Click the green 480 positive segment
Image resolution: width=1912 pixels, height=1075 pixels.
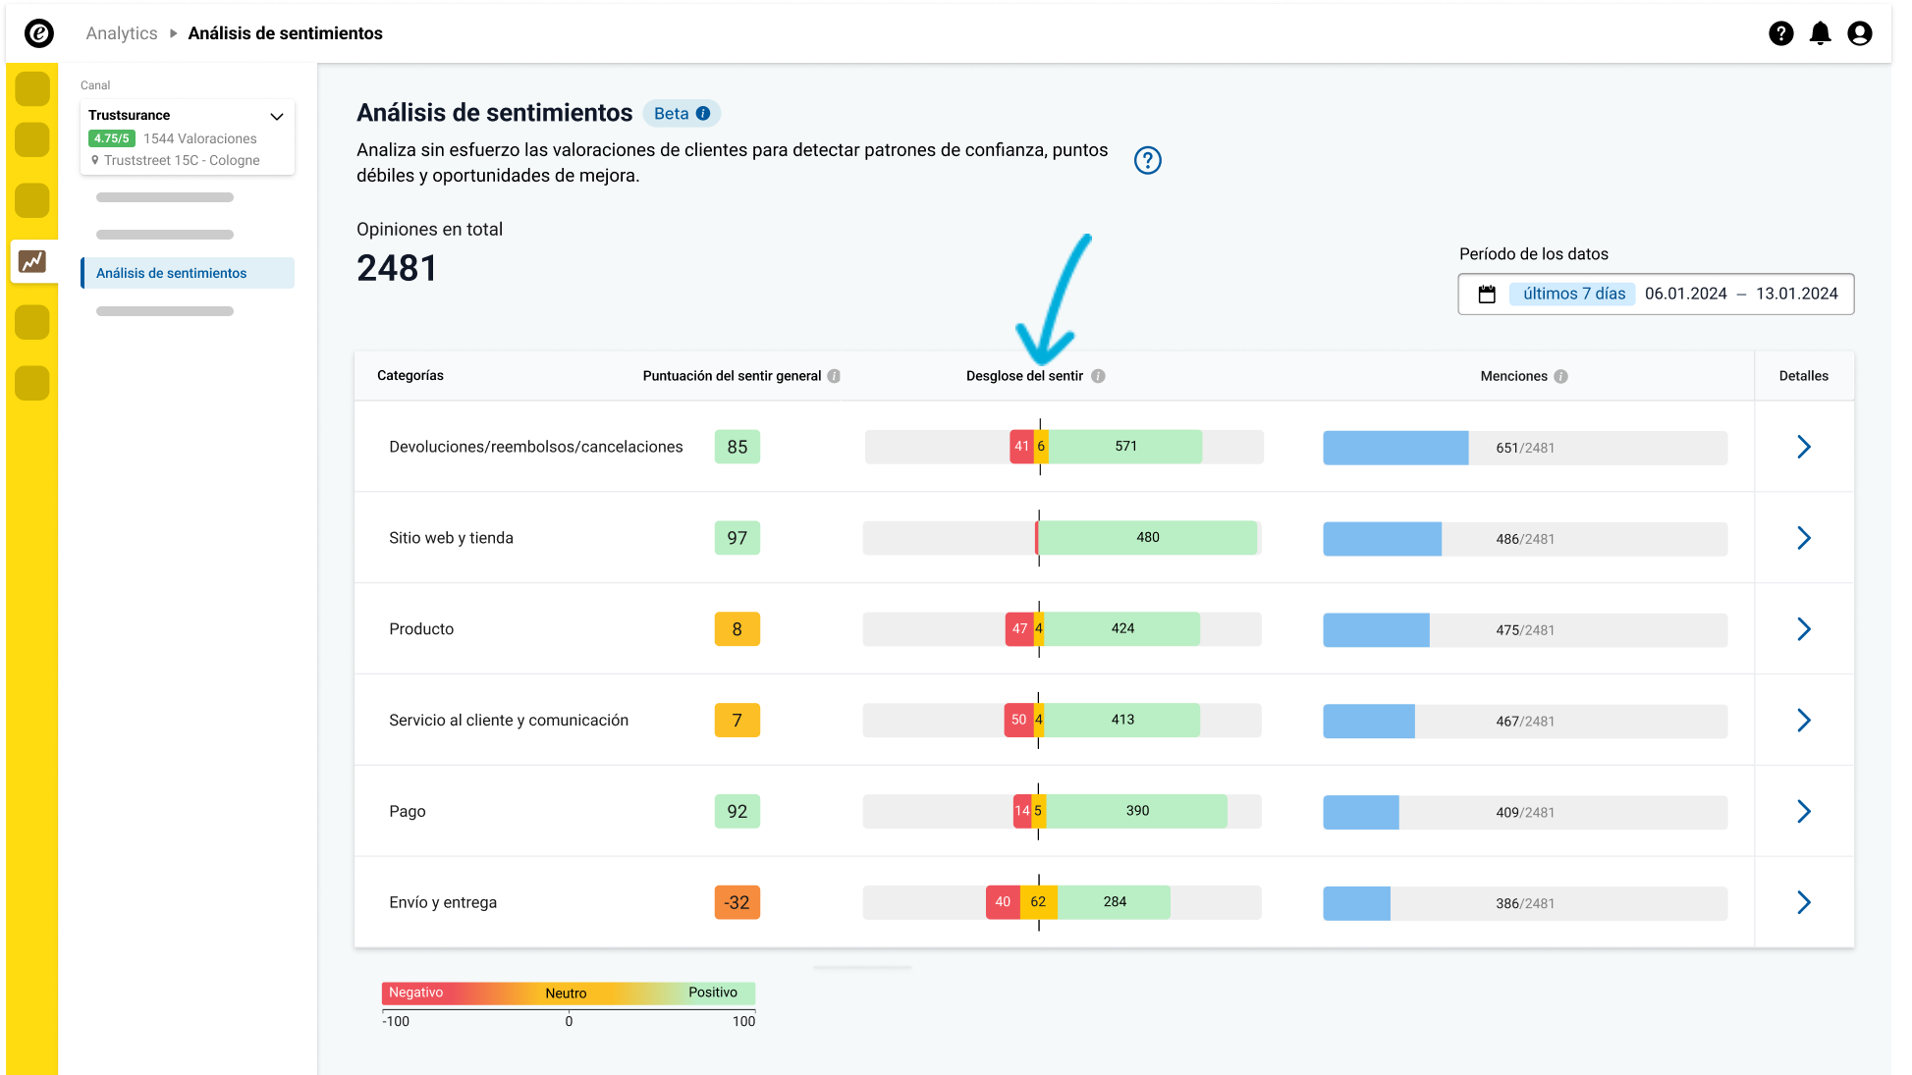1148,538
